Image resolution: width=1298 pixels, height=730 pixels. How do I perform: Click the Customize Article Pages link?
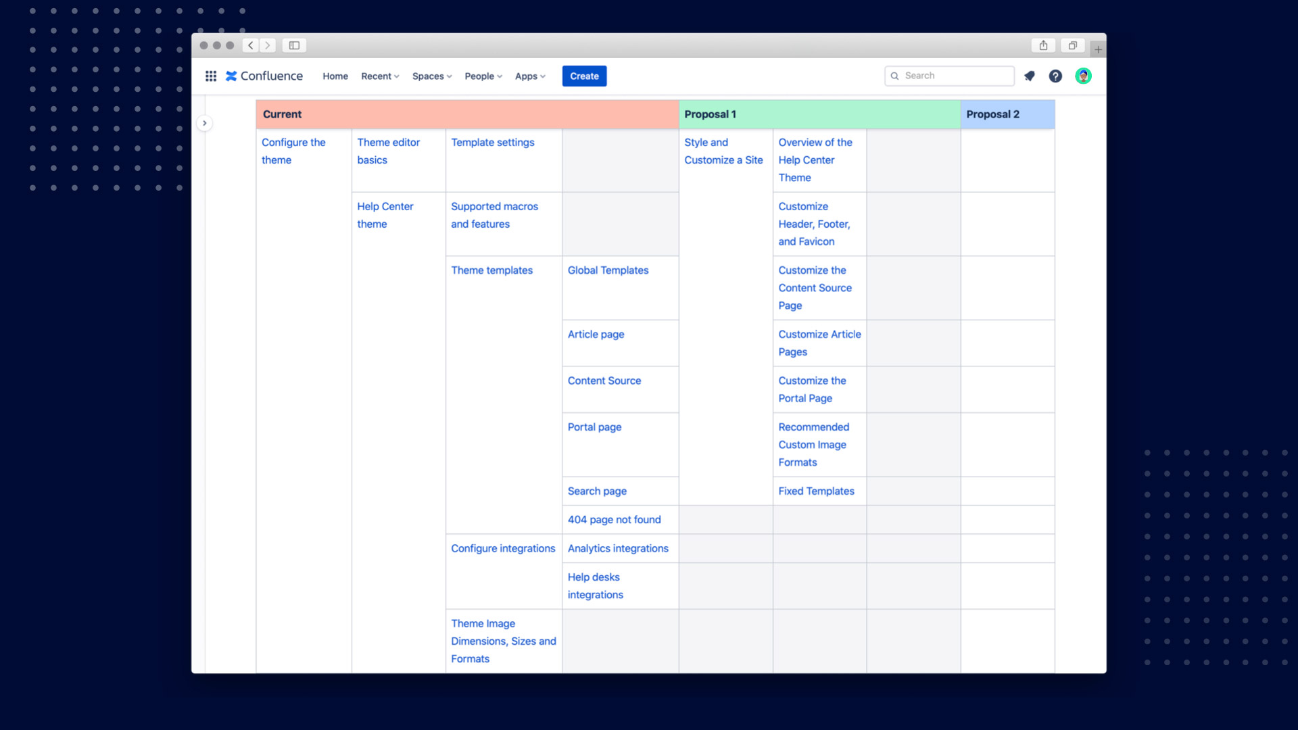point(819,342)
